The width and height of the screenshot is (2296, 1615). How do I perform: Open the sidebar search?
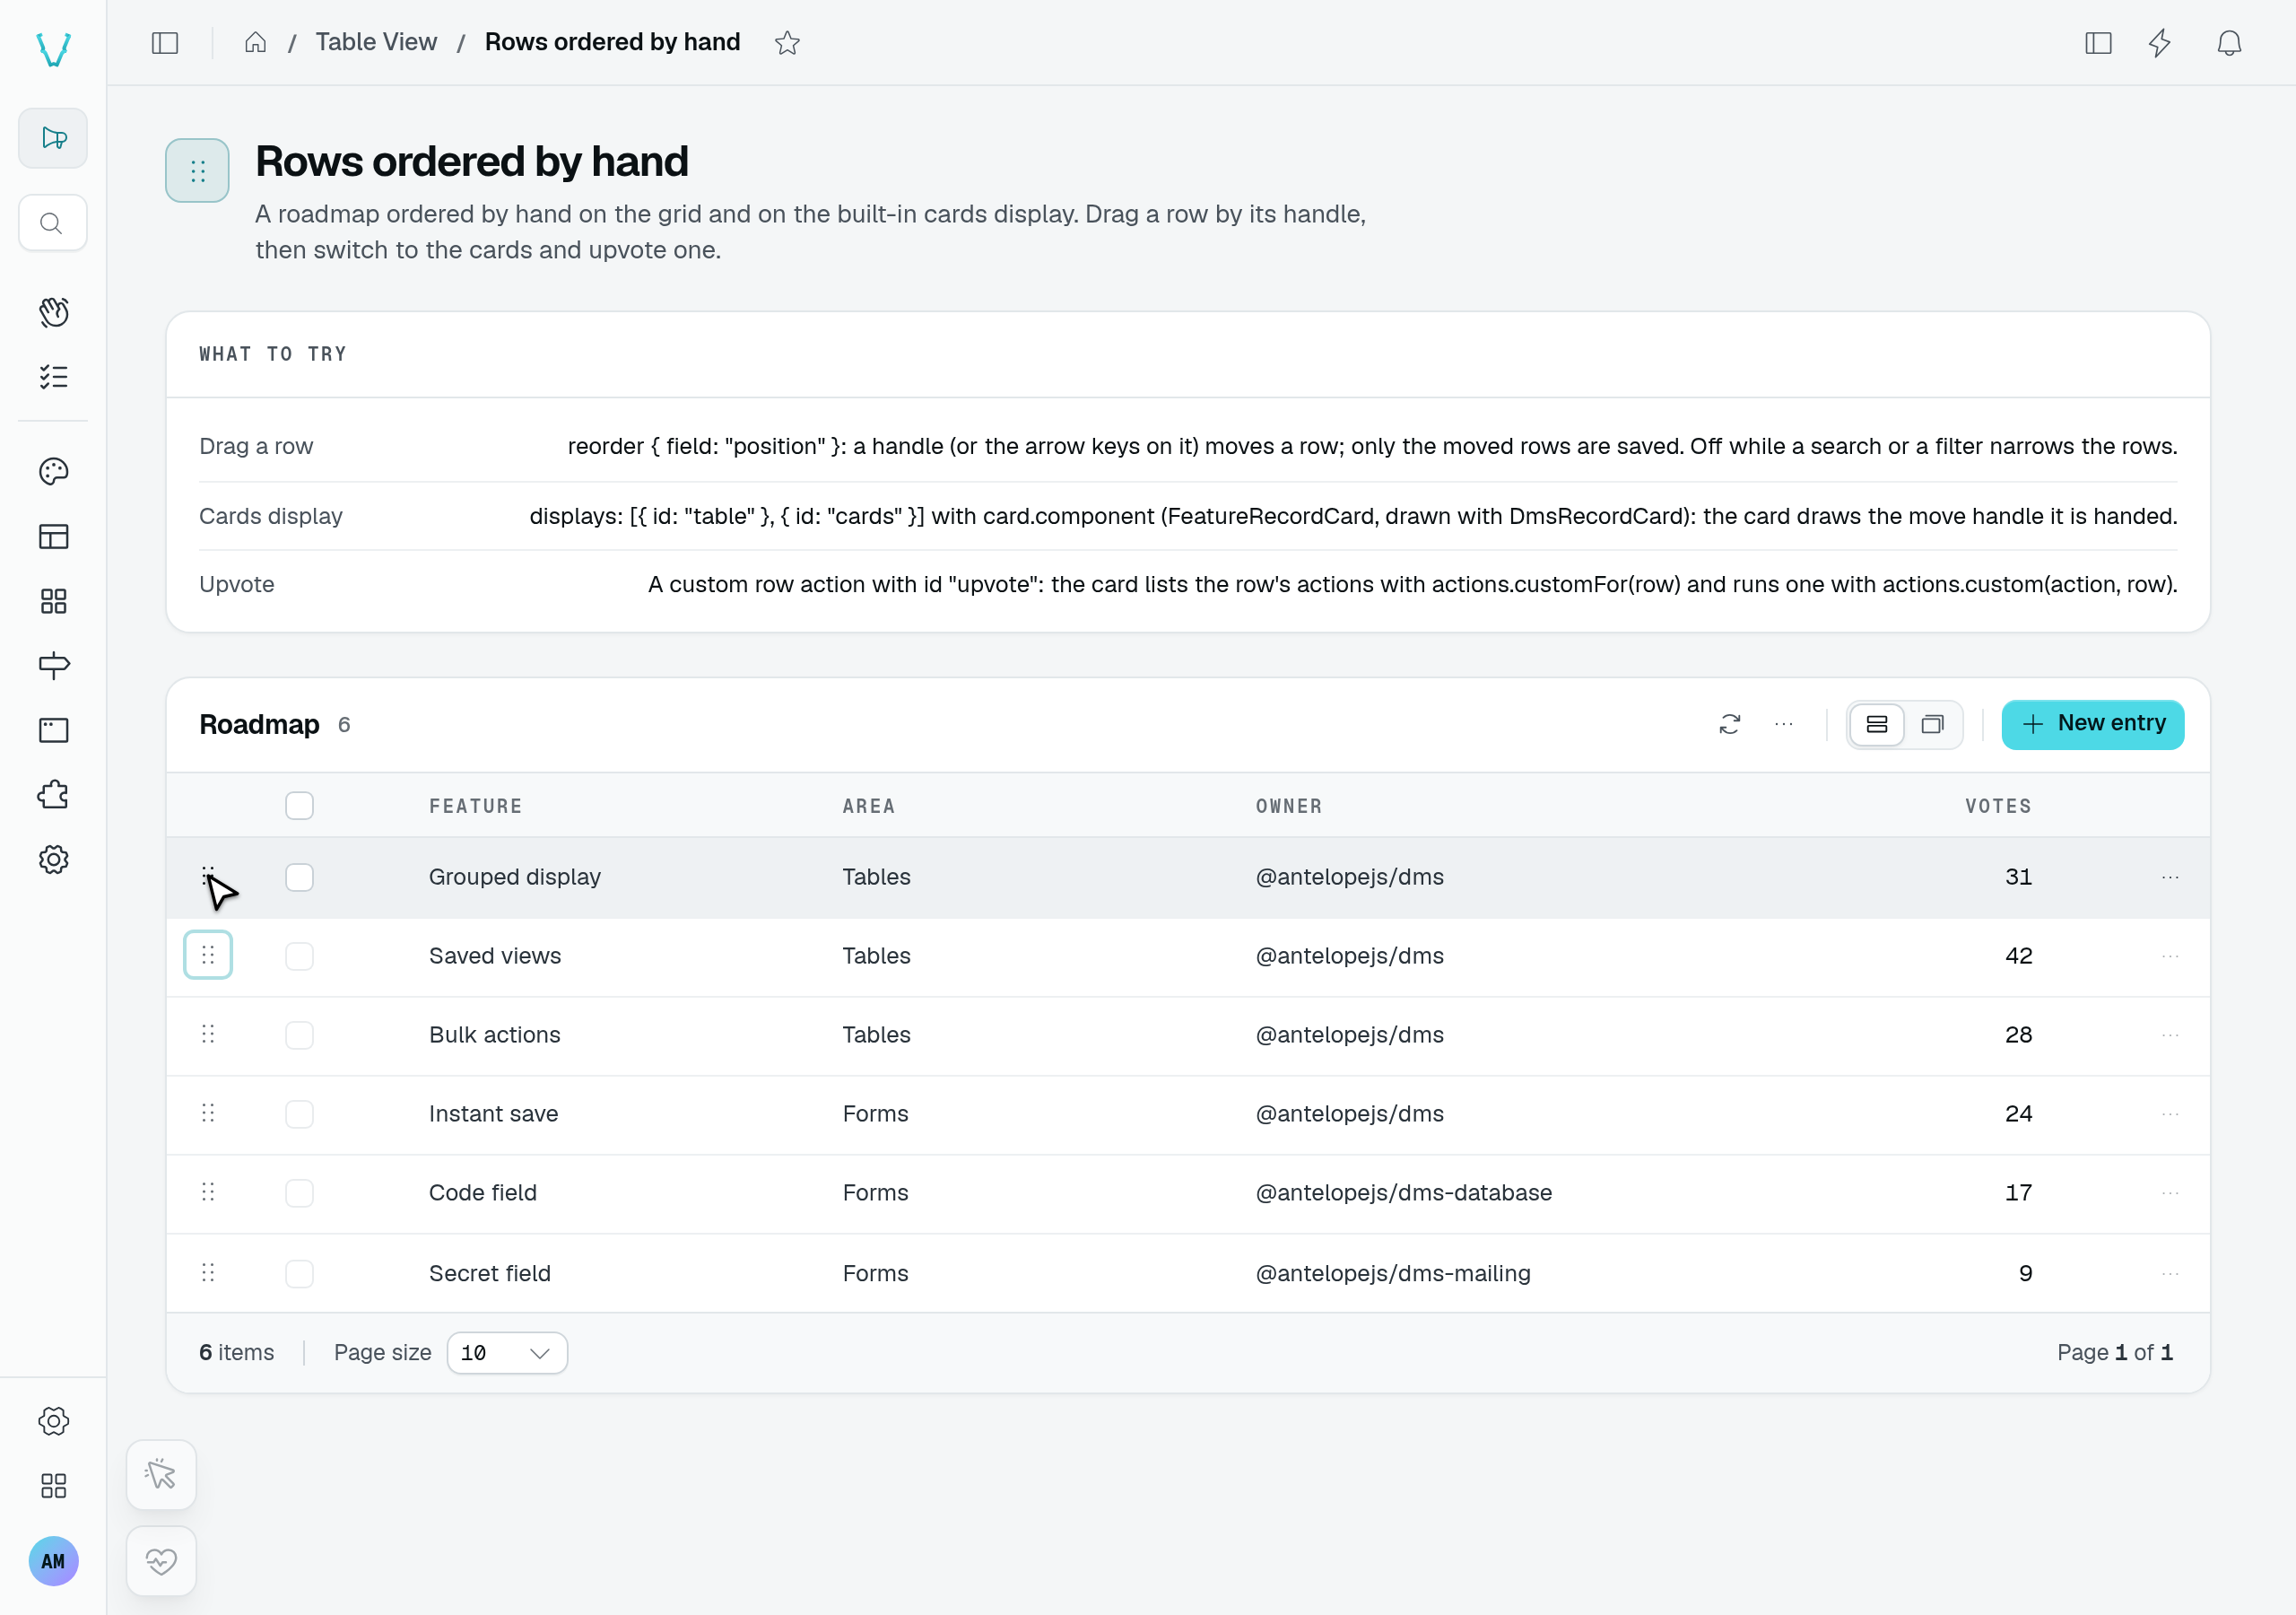tap(53, 223)
